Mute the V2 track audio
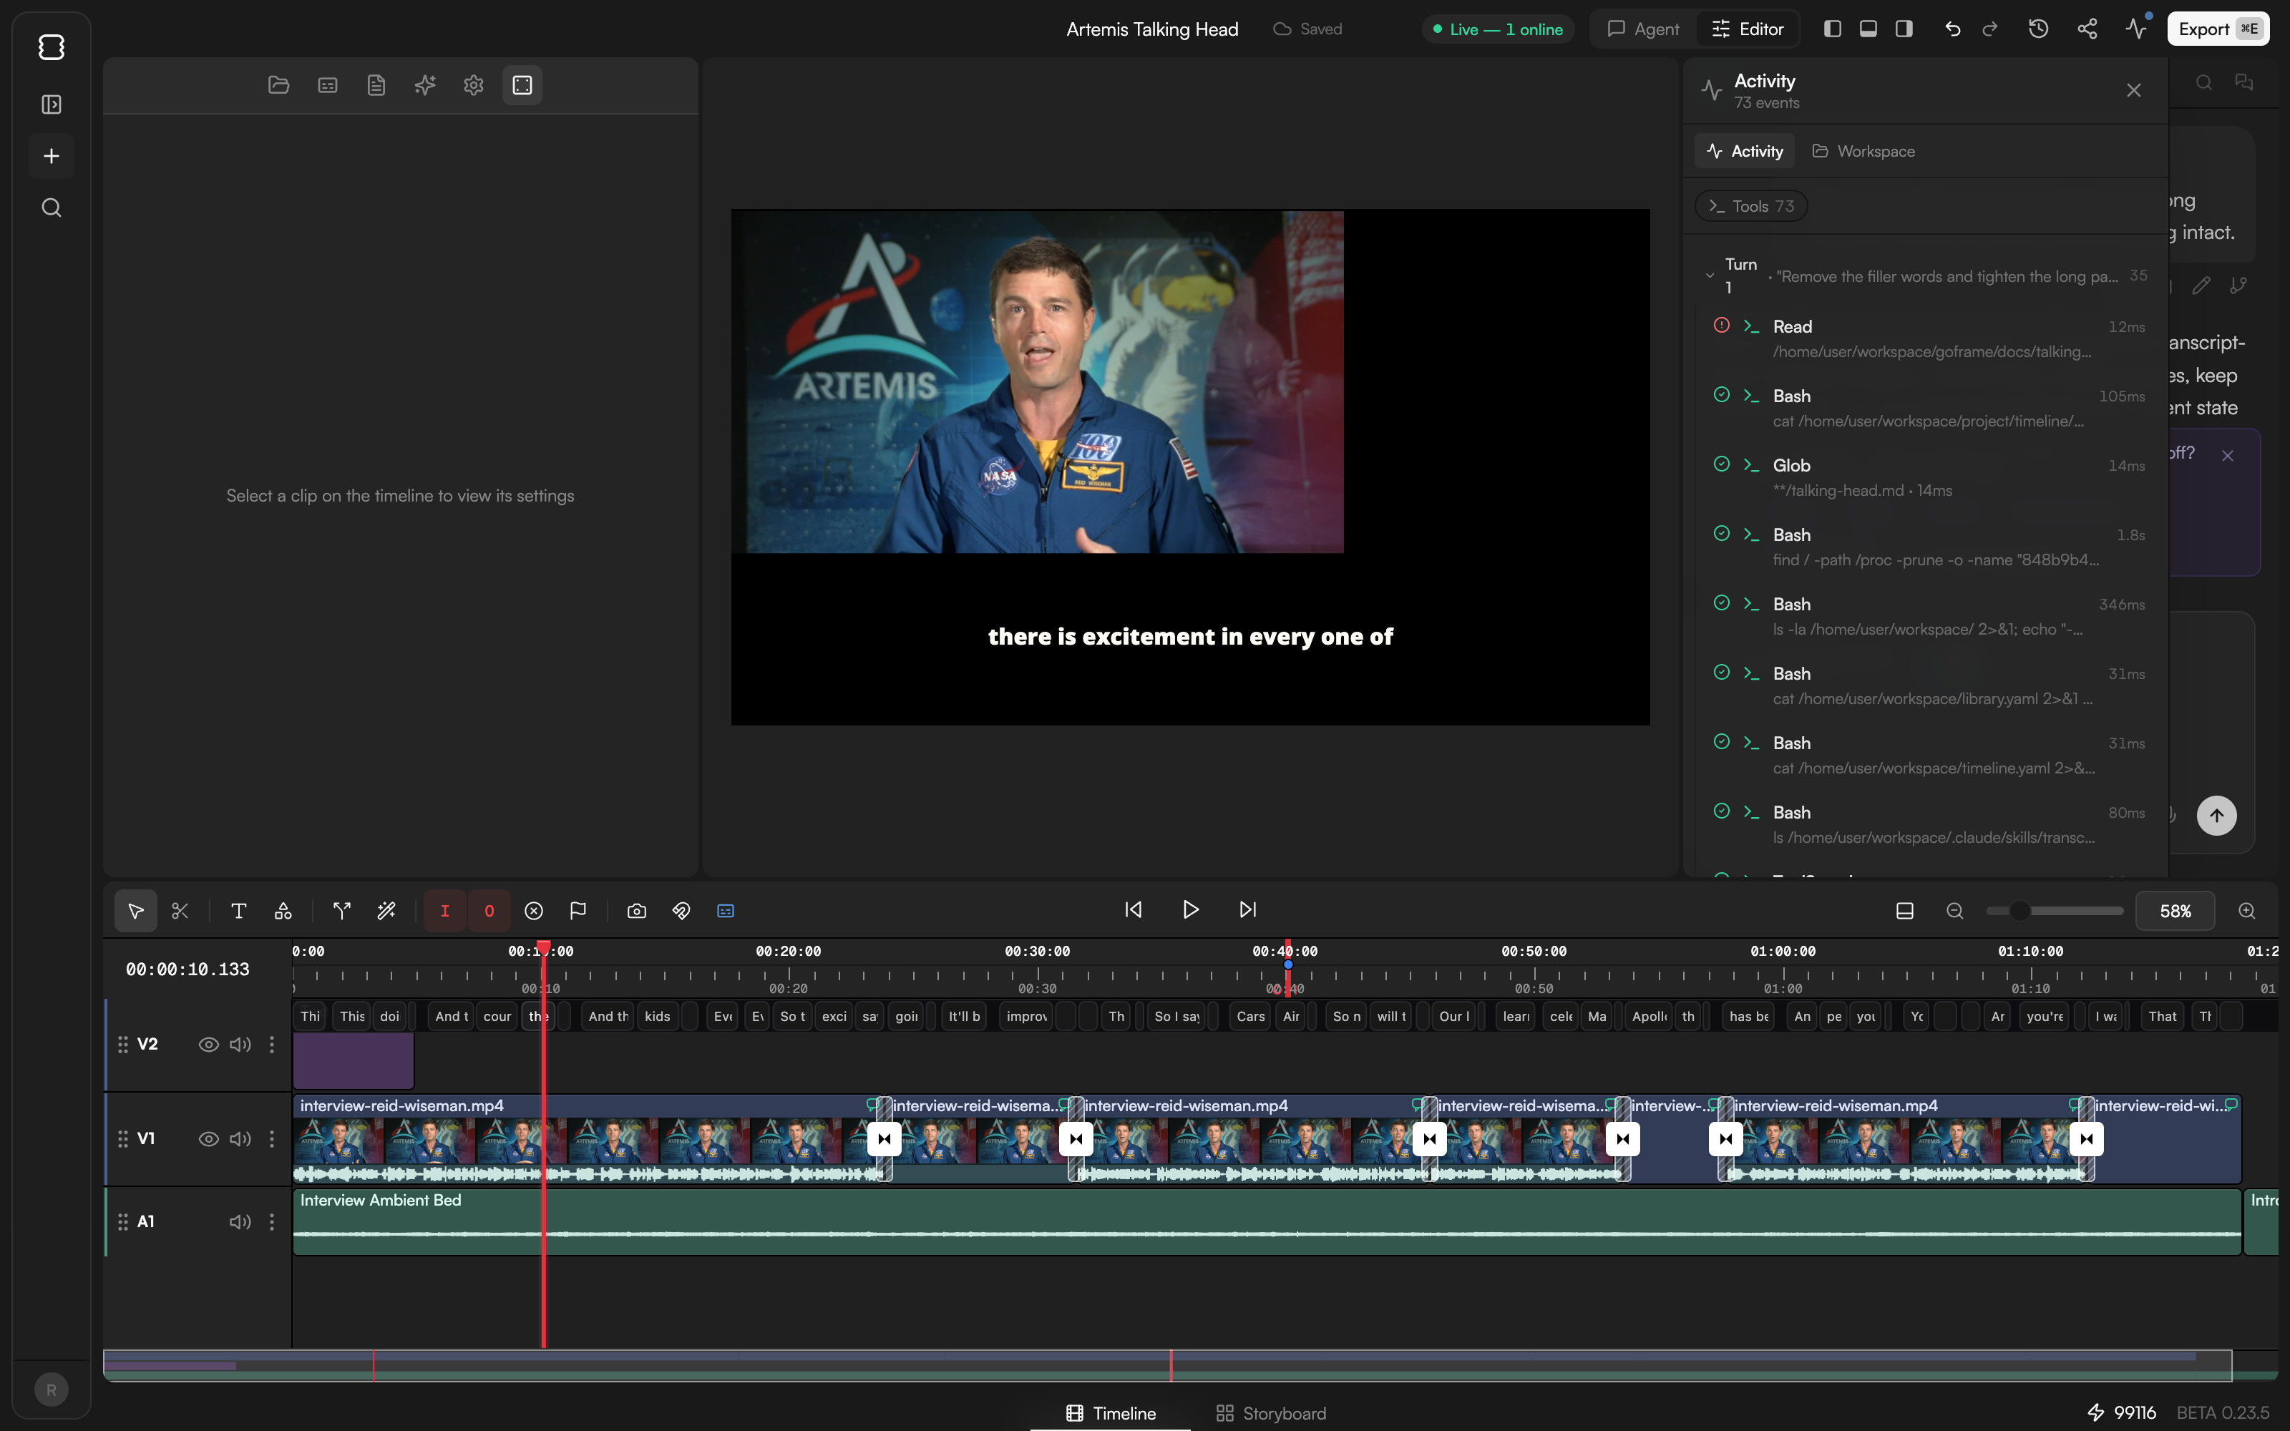Viewport: 2290px width, 1431px height. point(240,1044)
